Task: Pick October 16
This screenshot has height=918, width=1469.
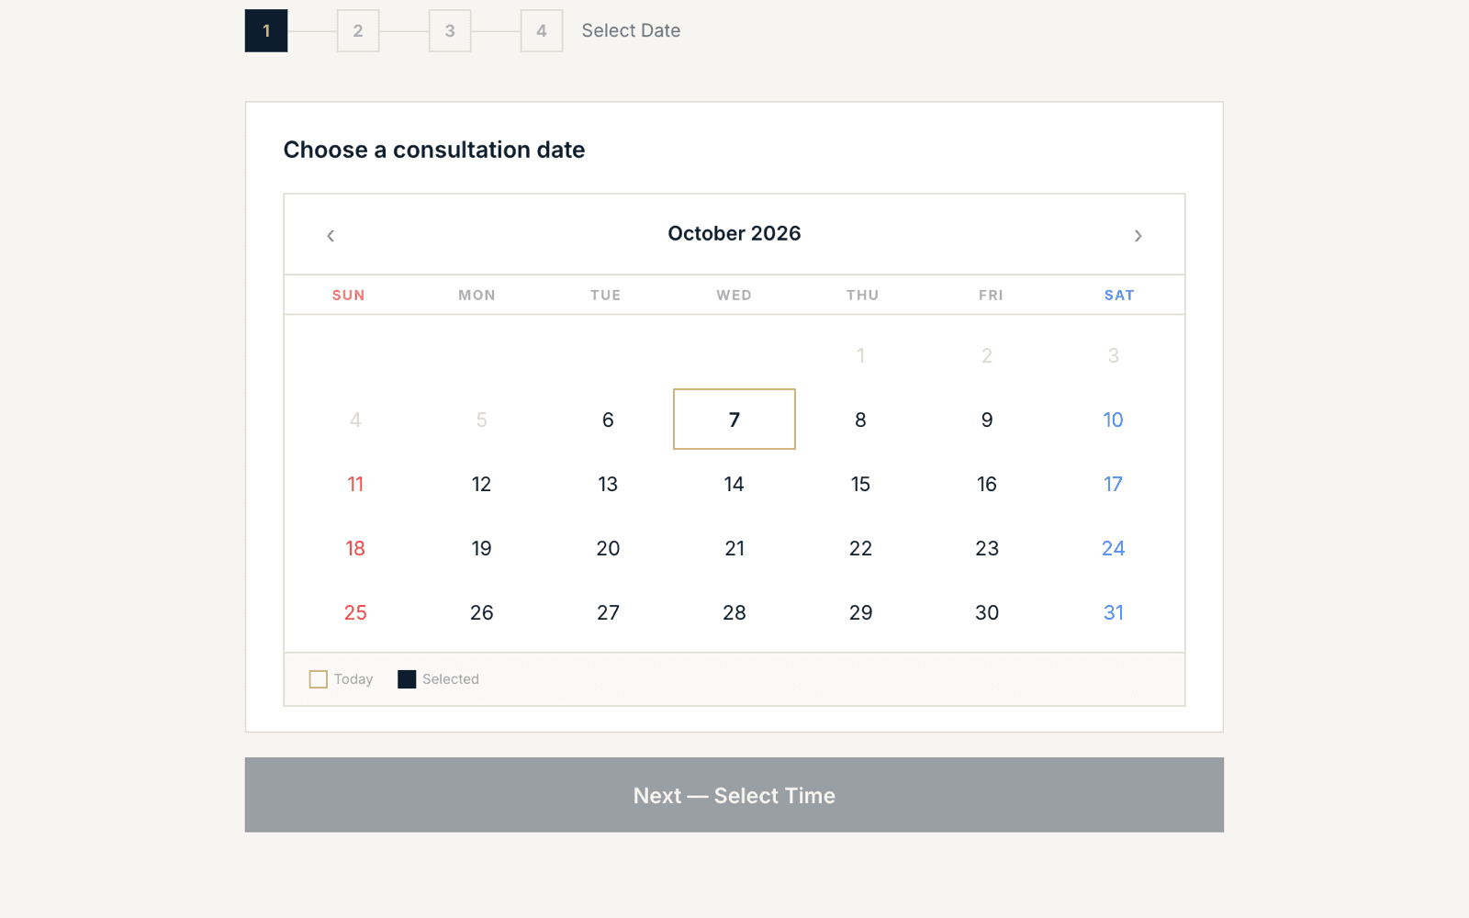Action: click(987, 484)
